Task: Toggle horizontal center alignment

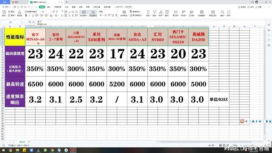Action: (66, 15)
